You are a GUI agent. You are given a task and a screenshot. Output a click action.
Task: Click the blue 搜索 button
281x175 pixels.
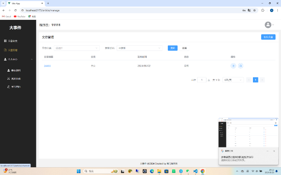(x=173, y=48)
